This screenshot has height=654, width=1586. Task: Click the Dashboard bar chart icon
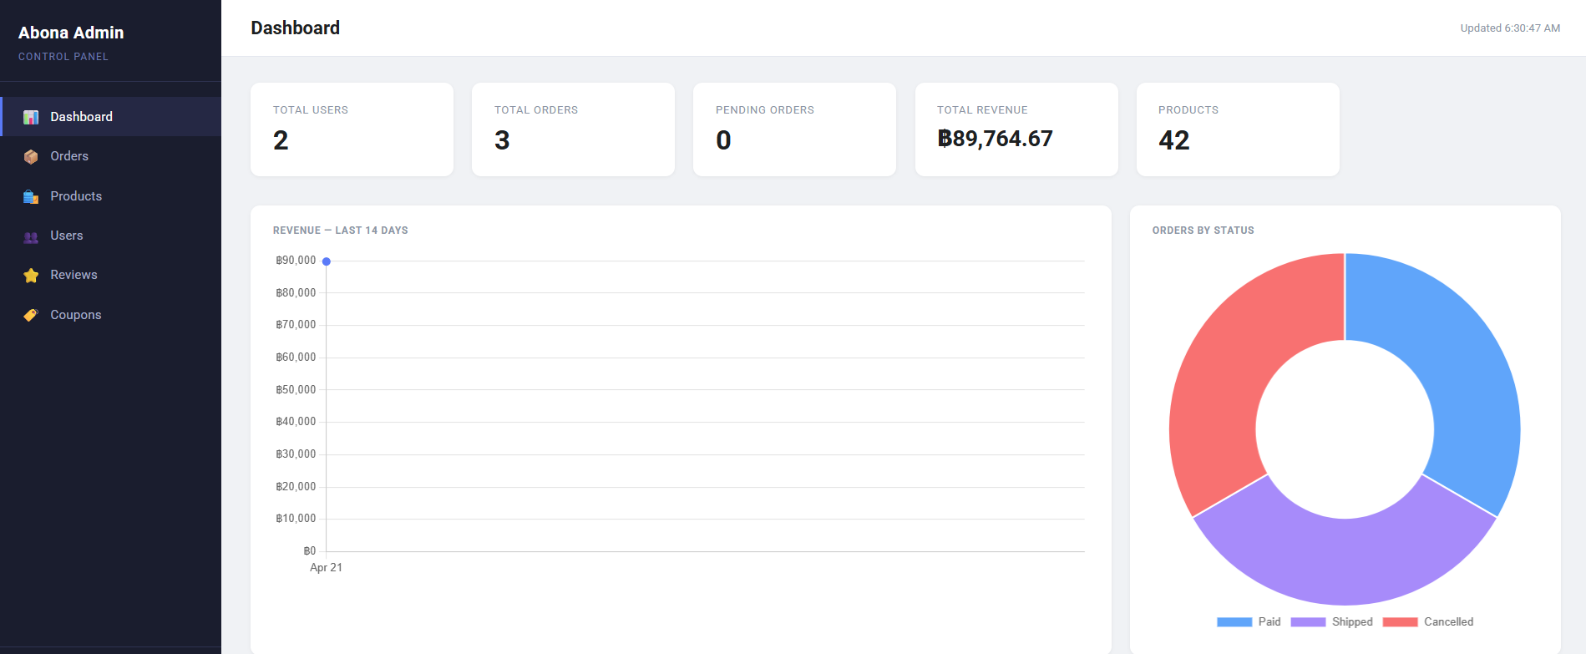tap(31, 117)
